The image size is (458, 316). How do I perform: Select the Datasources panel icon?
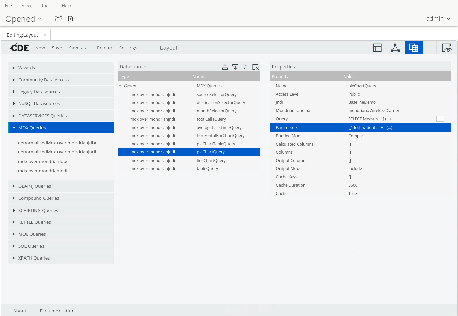click(x=413, y=48)
